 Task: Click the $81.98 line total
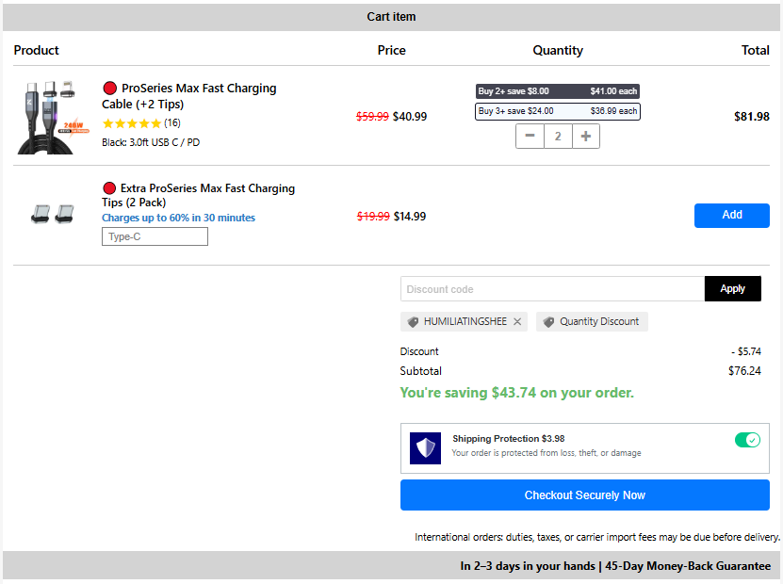[752, 116]
